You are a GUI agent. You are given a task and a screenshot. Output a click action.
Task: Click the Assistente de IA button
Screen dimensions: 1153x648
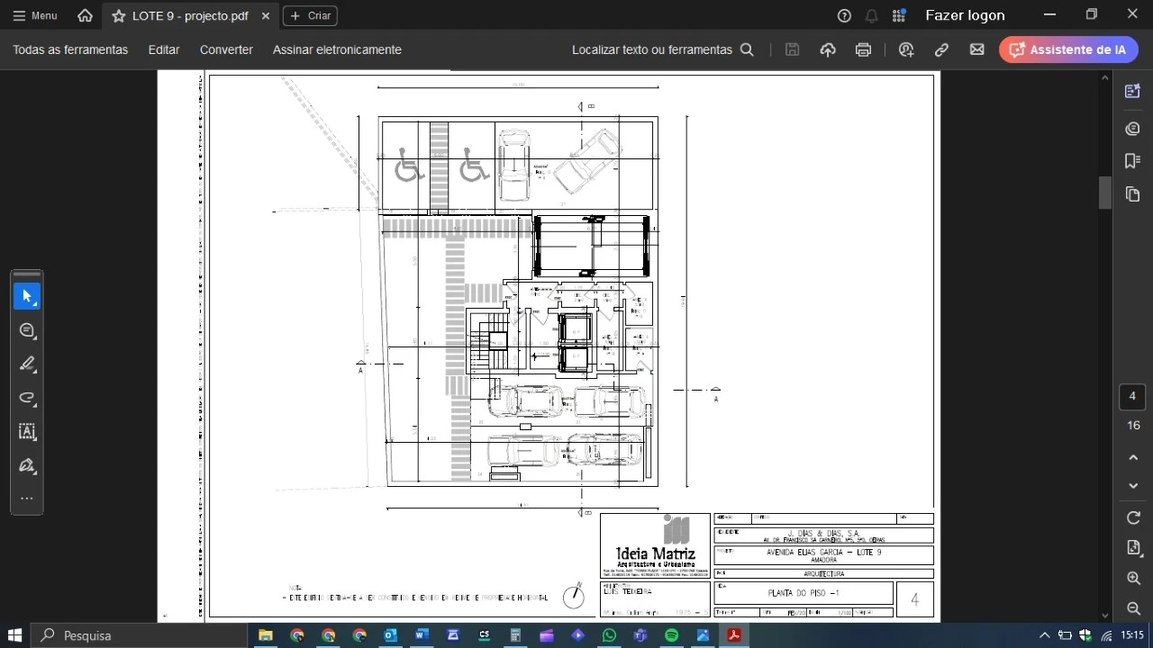point(1068,49)
